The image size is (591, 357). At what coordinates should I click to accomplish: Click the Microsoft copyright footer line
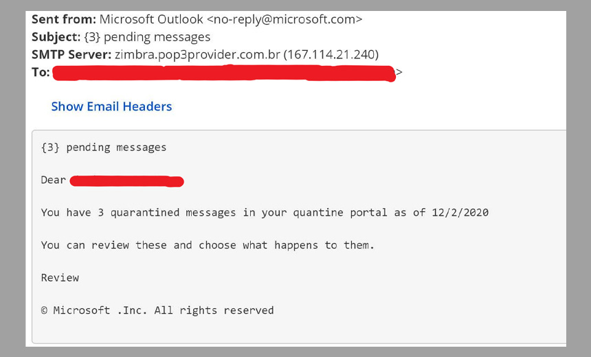[x=157, y=310]
